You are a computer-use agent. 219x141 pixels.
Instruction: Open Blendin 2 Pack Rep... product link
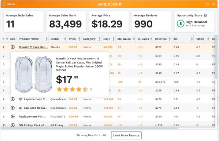[33, 47]
